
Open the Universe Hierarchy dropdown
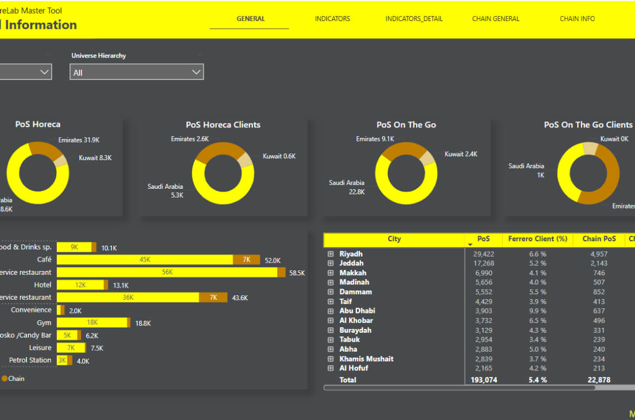137,72
